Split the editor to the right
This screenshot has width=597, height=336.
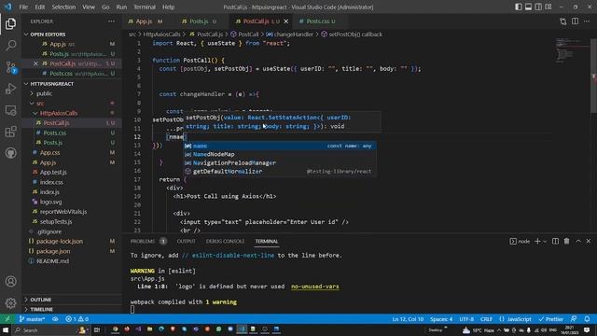[x=575, y=21]
